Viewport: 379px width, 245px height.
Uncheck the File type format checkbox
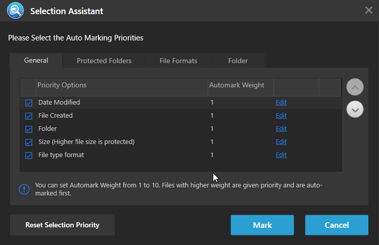tap(29, 156)
